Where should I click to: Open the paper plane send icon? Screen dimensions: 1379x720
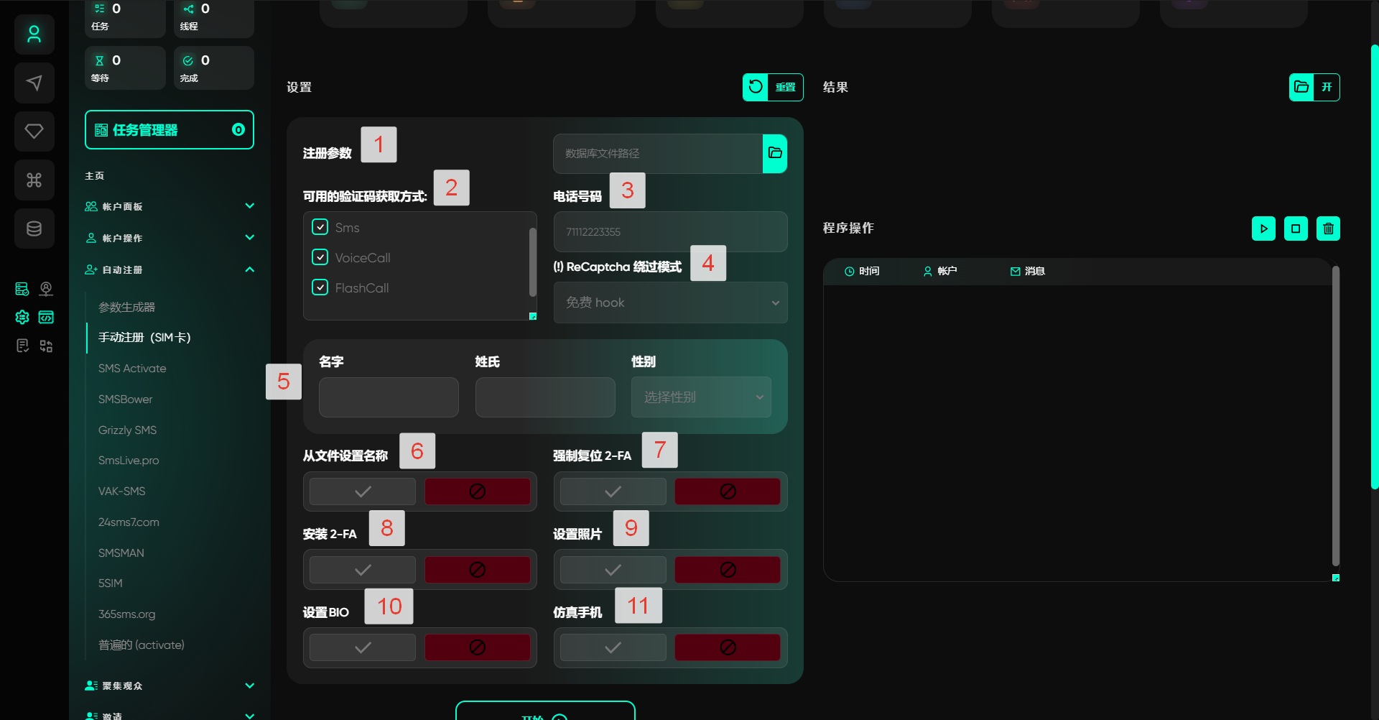[34, 83]
